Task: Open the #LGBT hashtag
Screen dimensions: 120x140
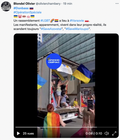Action: click(x=45, y=21)
